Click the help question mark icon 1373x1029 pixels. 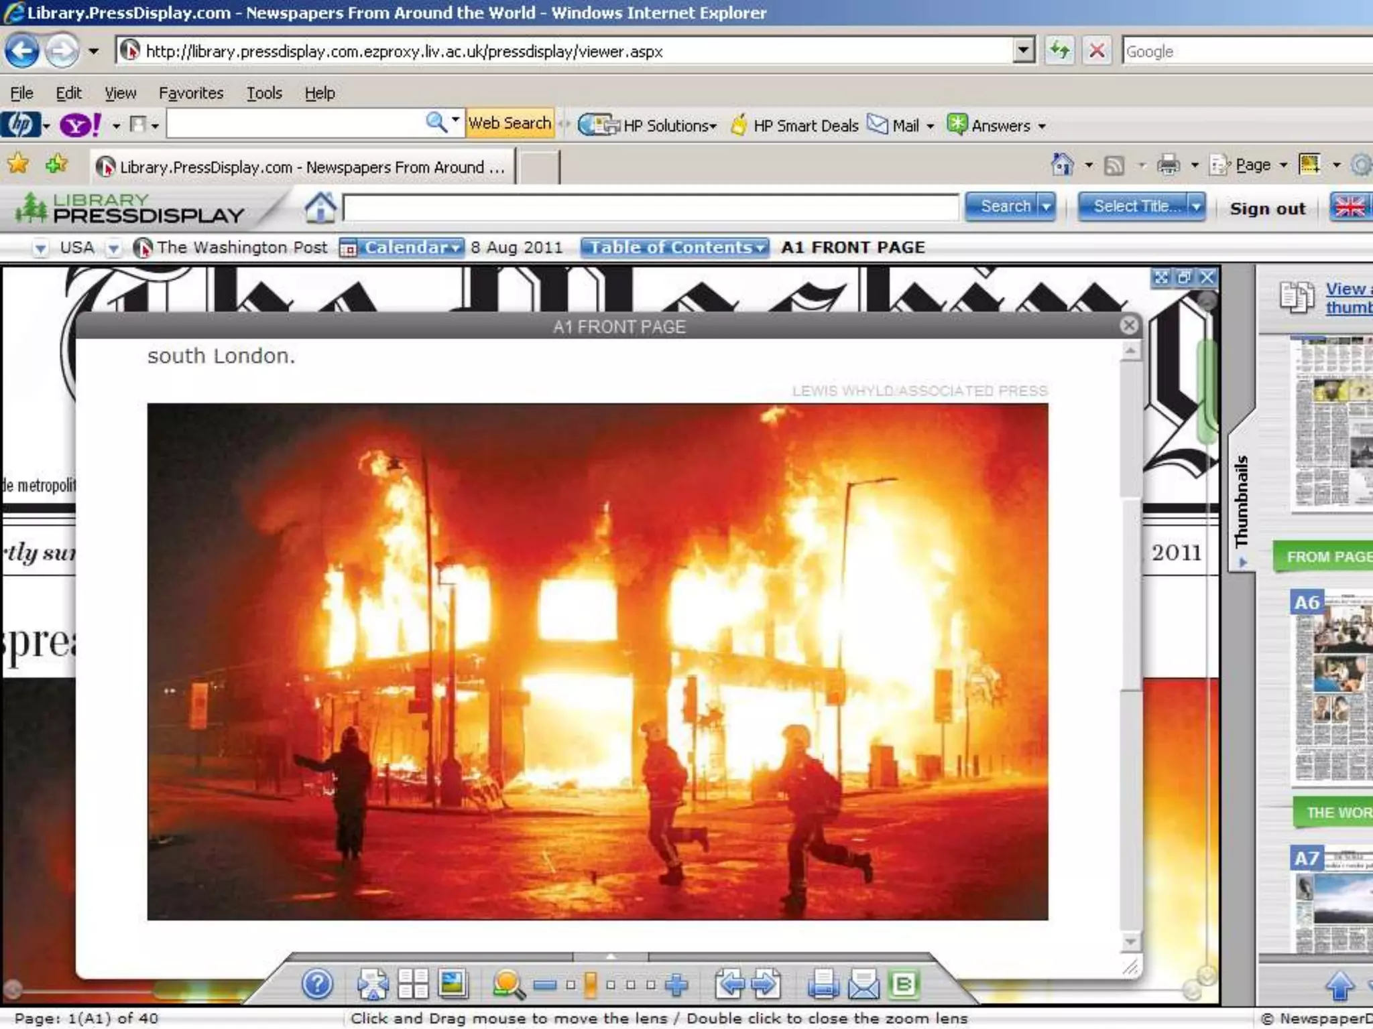317,984
